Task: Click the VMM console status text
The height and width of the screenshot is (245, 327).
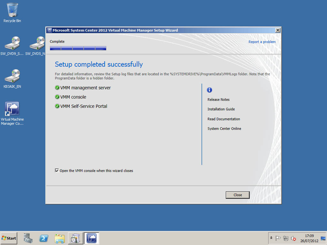Action: (x=73, y=97)
